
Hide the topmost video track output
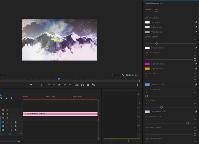click(7, 110)
